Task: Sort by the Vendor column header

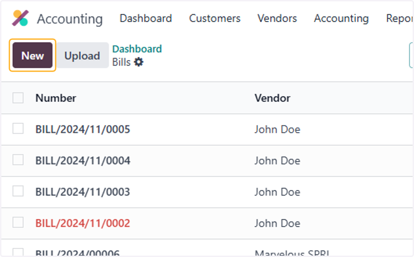Action: click(273, 98)
